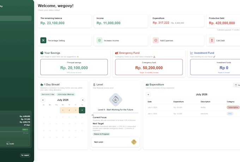Click the Expenditure cash icon in table header
Image resolution: width=240 pixels, height=162 pixels.
[147, 85]
